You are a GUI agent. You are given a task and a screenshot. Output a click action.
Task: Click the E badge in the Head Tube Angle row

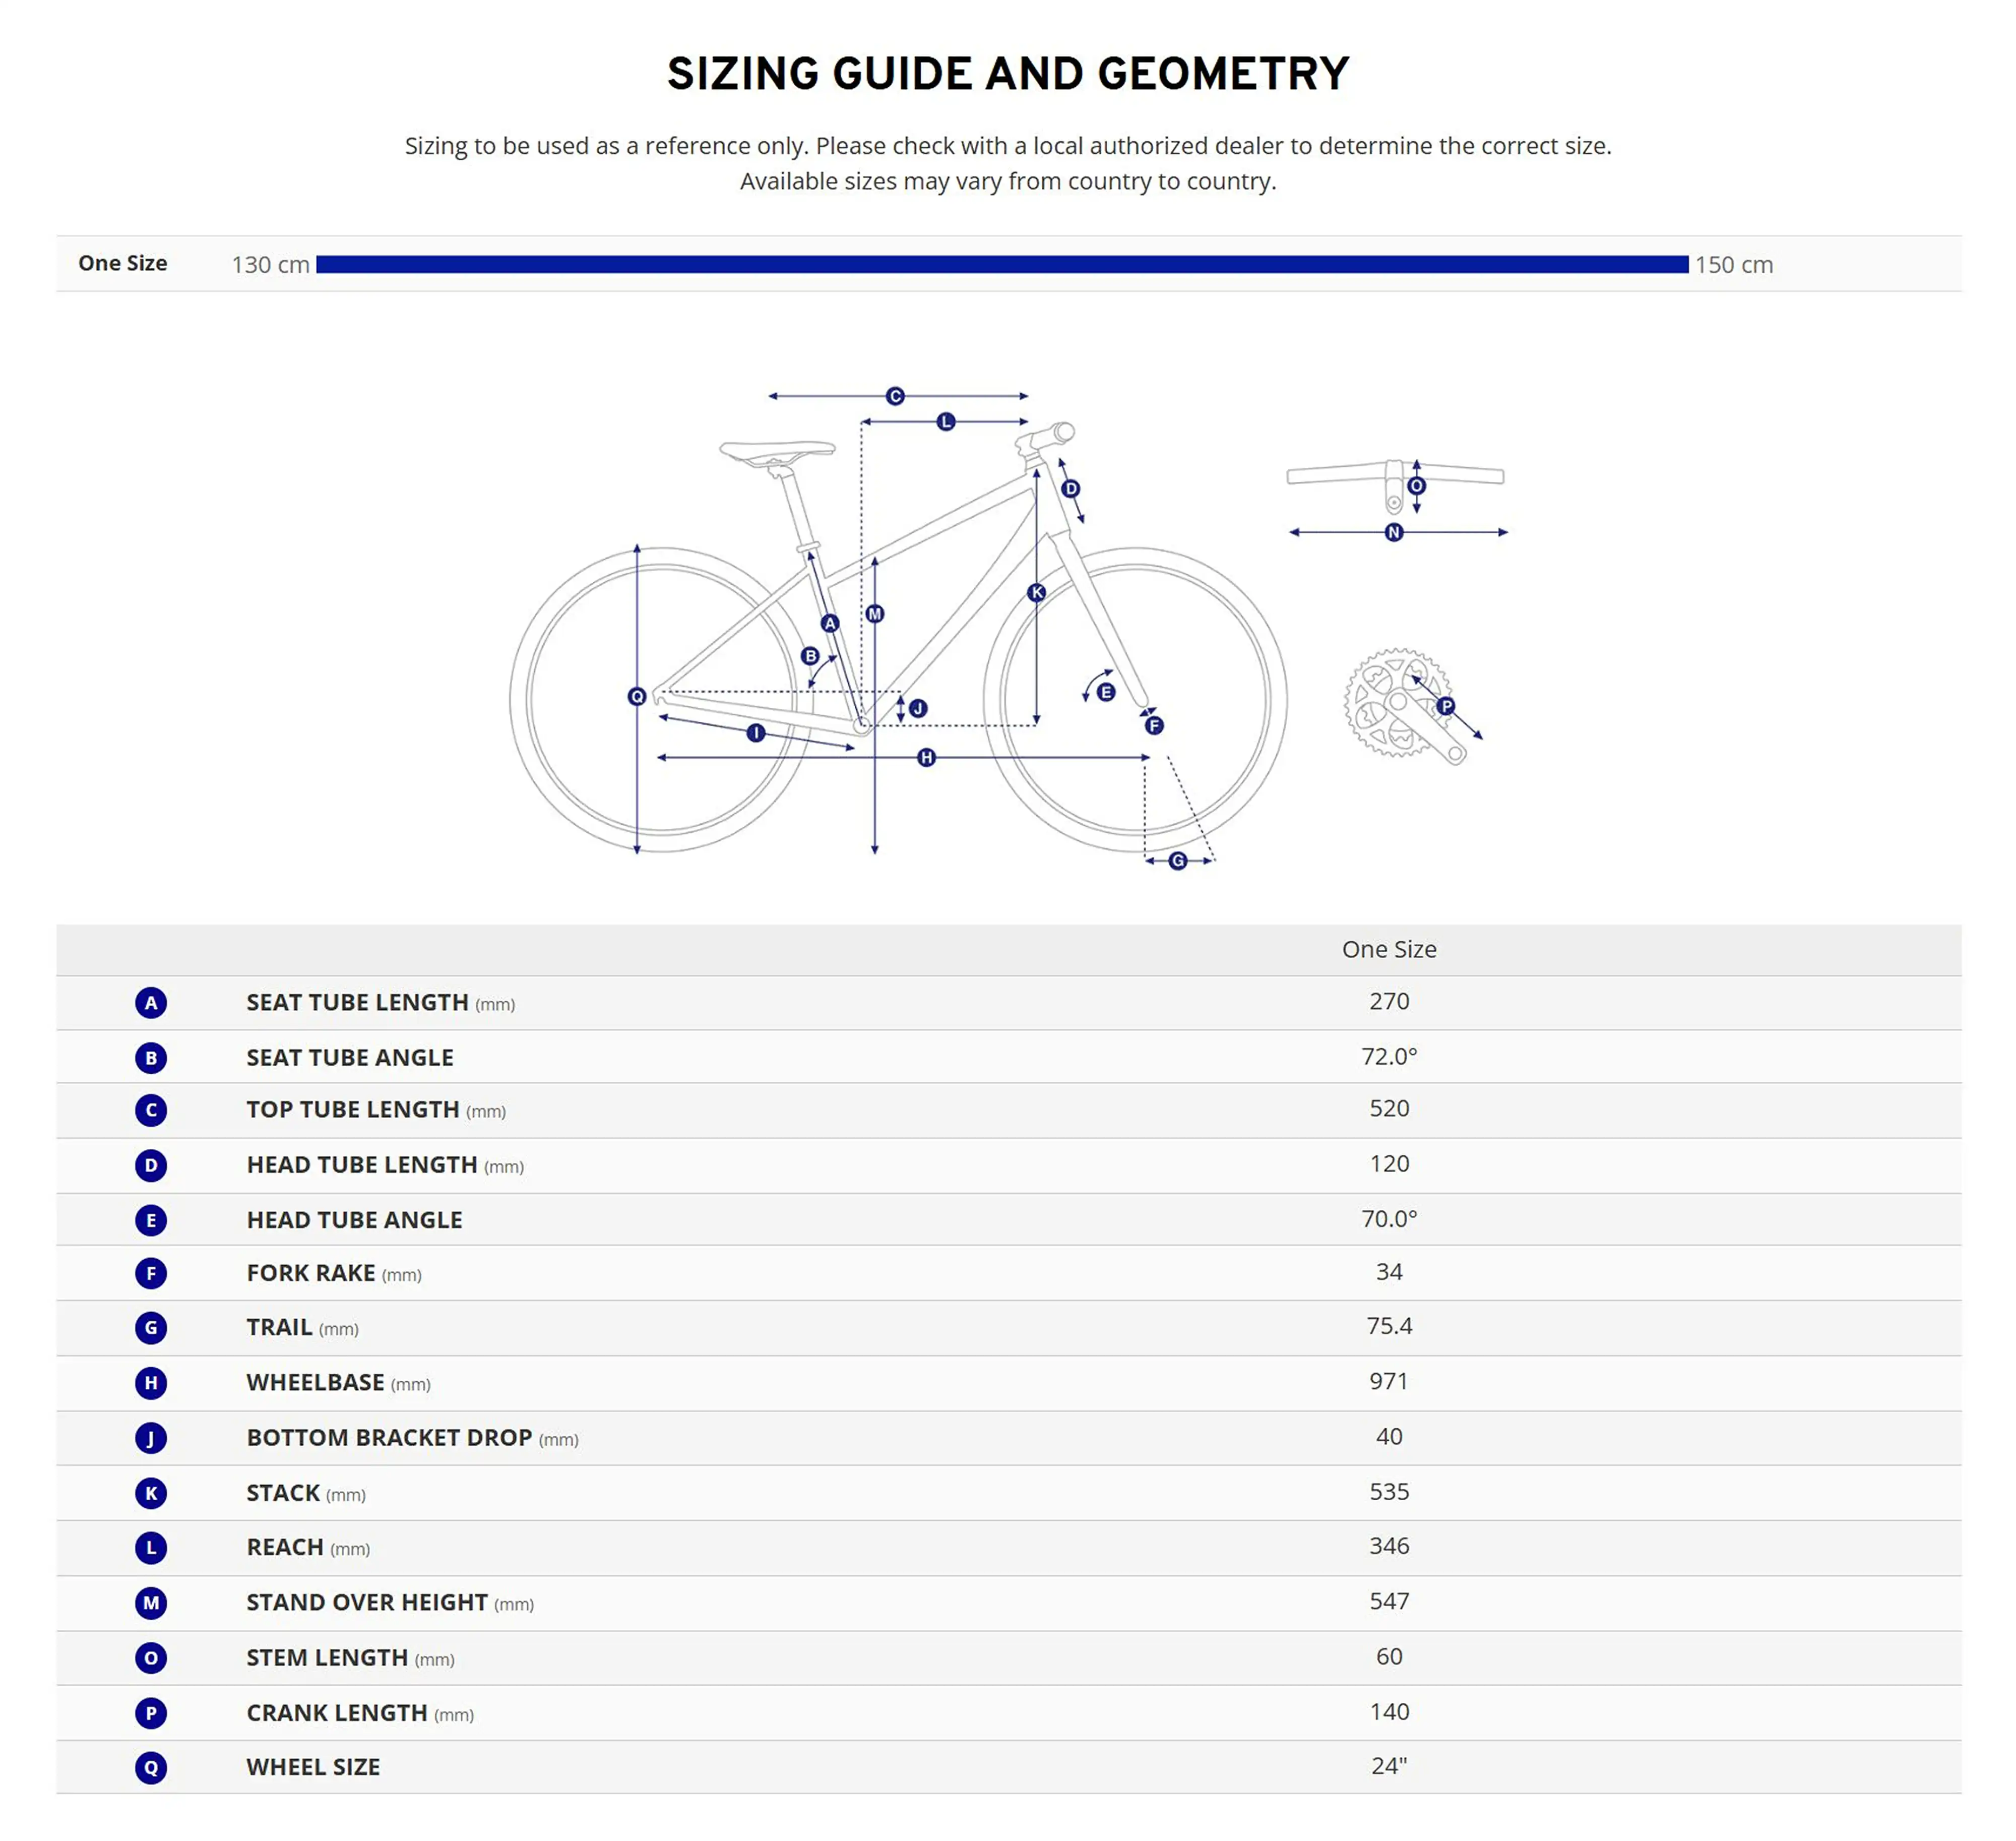[151, 1220]
